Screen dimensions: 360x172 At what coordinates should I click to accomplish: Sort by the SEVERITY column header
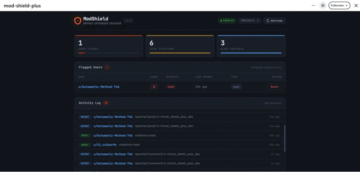pos(172,77)
